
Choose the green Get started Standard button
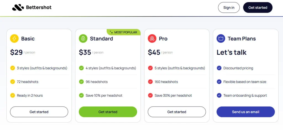click(x=108, y=112)
